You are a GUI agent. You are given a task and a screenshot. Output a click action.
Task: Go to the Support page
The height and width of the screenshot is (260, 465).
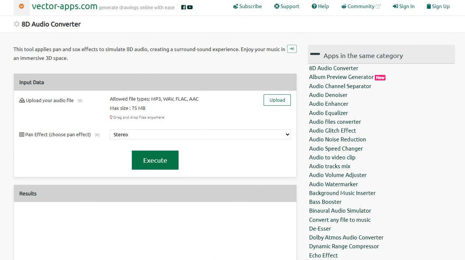coord(287,6)
